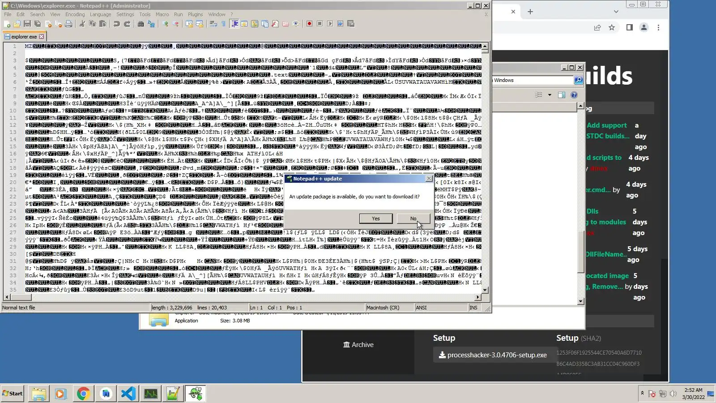Viewport: 716px width, 403px height.
Task: Click Yes to download the update
Action: pos(376,219)
